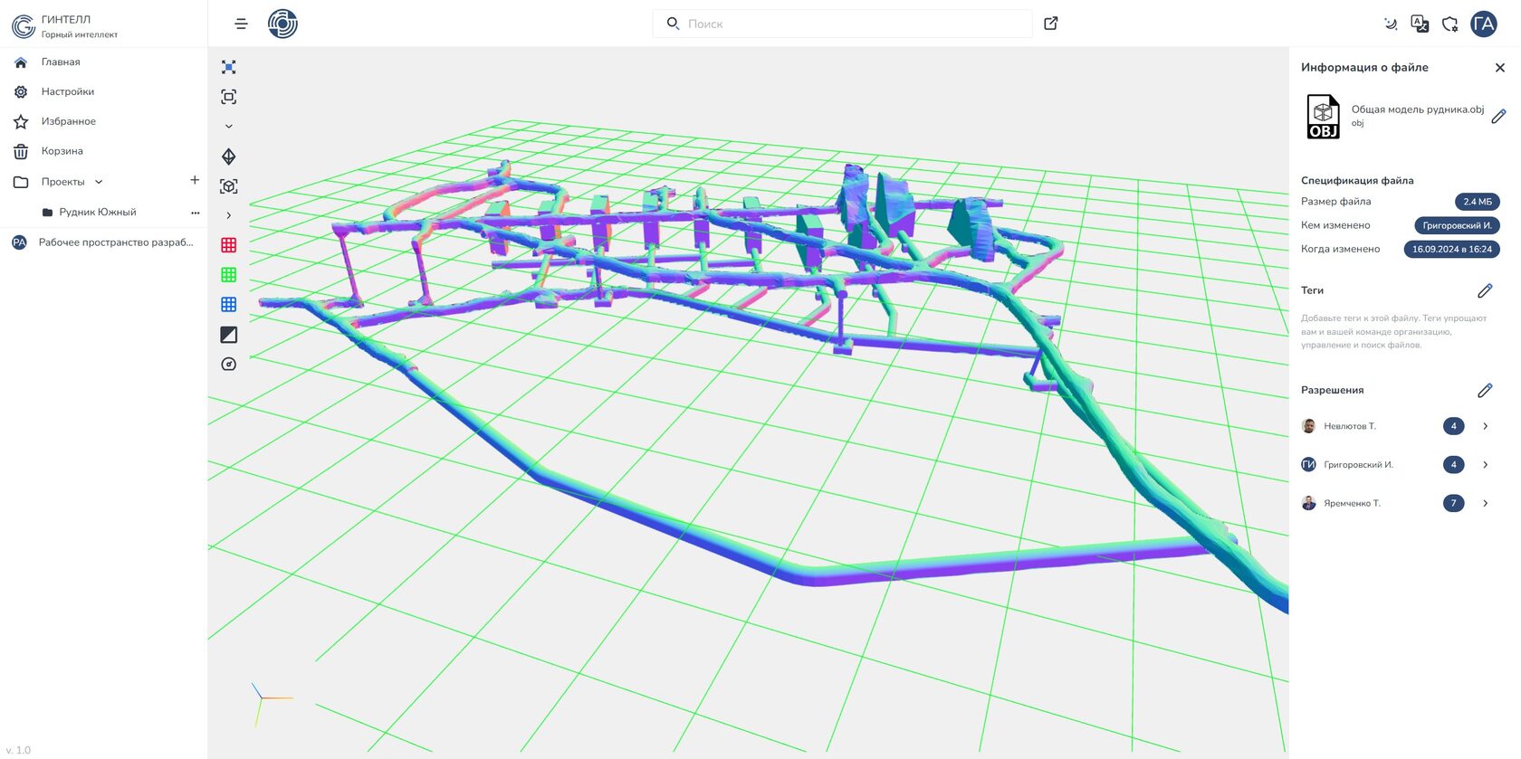The image size is (1521, 759).
Task: Close the Информация о файле panel
Action: click(x=1500, y=68)
